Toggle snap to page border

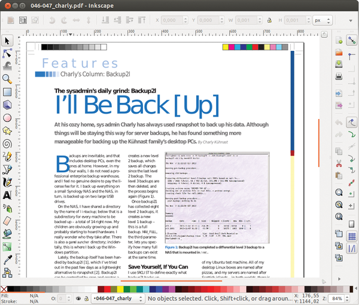[x=351, y=224]
